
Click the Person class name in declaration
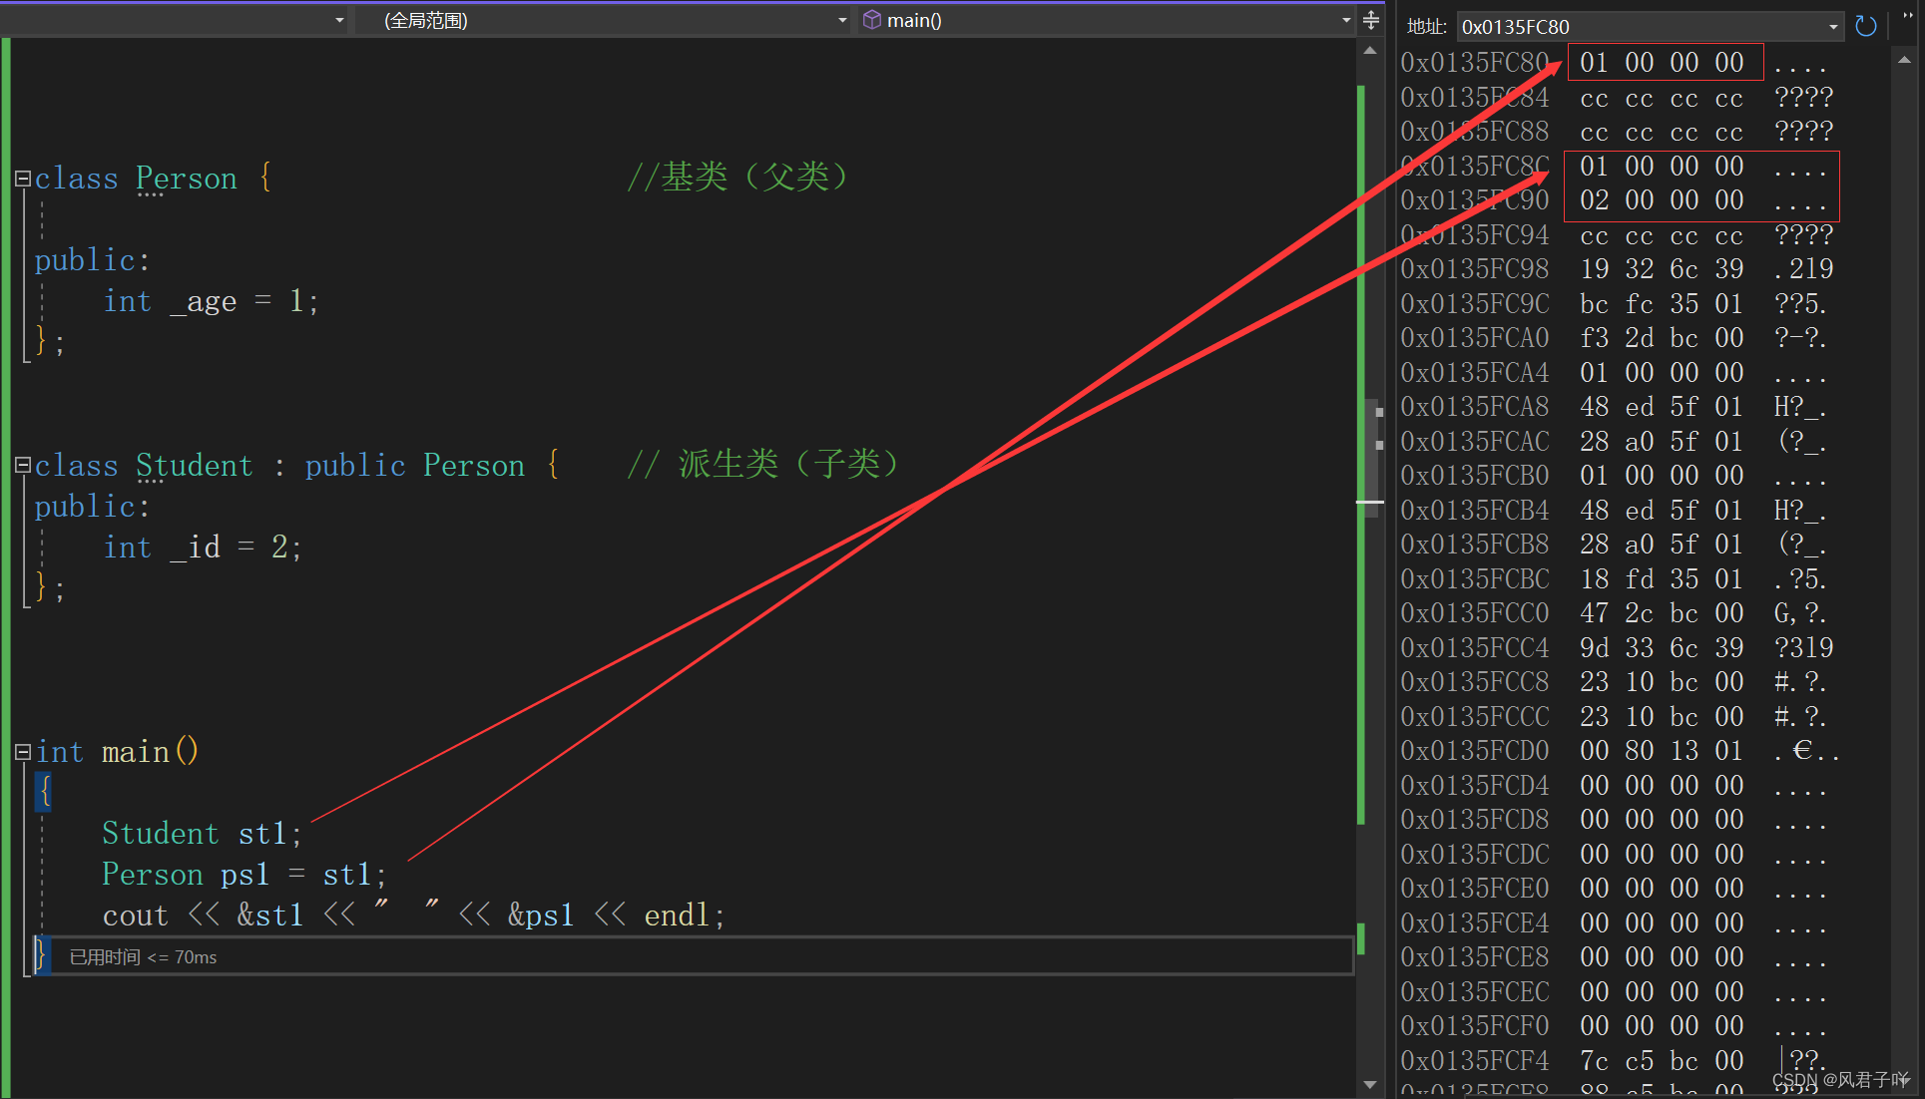187,179
